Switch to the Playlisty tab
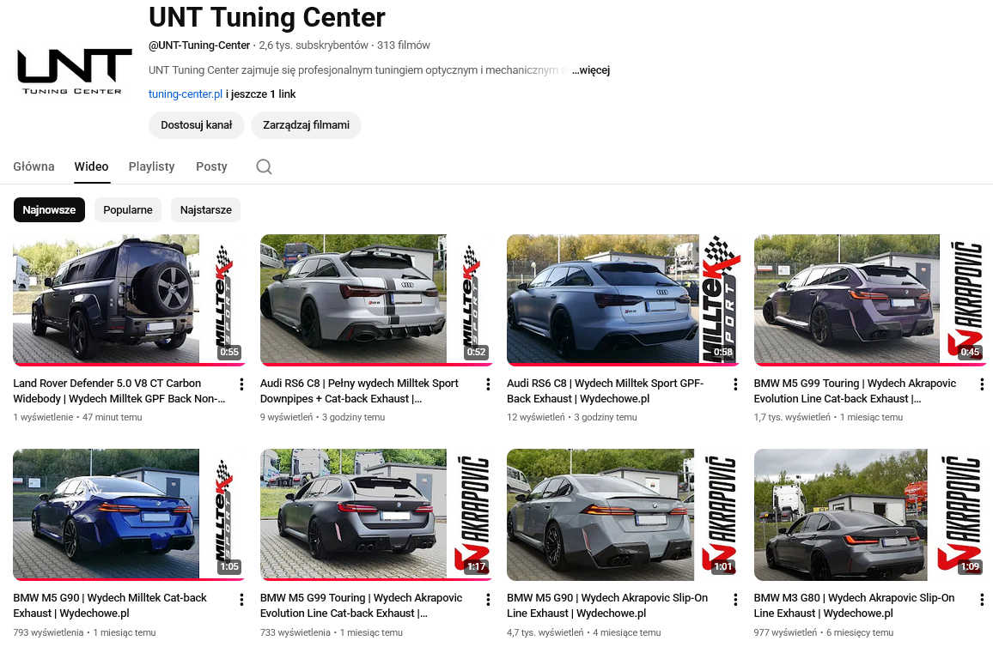The image size is (993, 653). (x=151, y=166)
